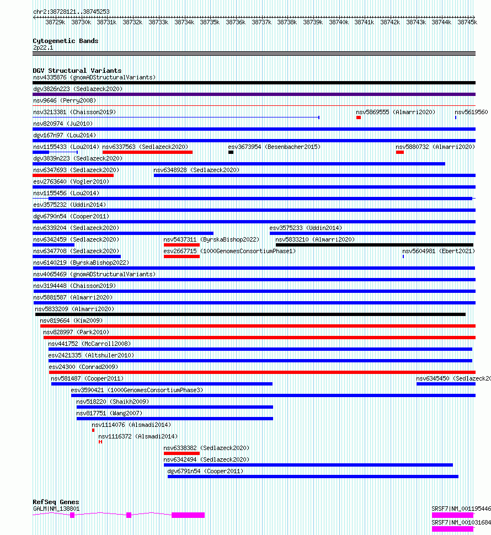Select the red nsv819664 Kim2009 variant bar
The height and width of the screenshot is (535, 491).
258,327
